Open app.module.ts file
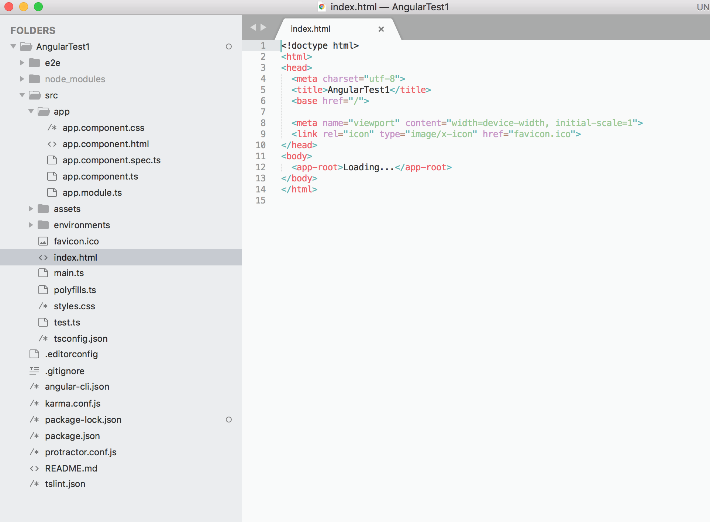Image resolution: width=710 pixels, height=522 pixels. click(x=92, y=193)
